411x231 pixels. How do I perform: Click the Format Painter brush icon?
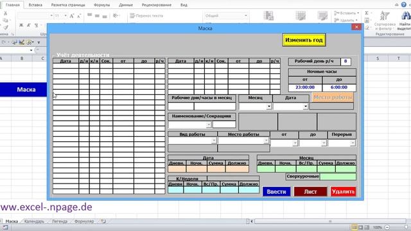point(5,27)
